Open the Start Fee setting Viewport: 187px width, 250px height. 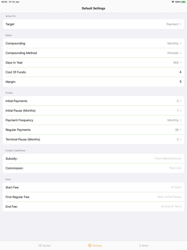(x=93, y=187)
